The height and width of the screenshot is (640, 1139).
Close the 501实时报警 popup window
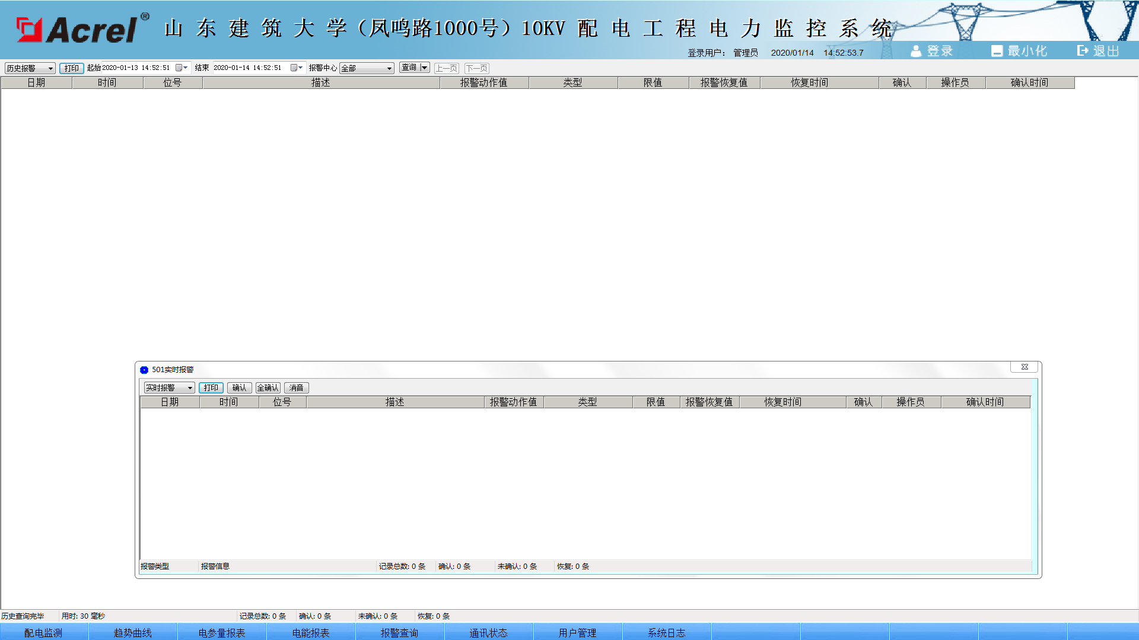pos(1024,367)
